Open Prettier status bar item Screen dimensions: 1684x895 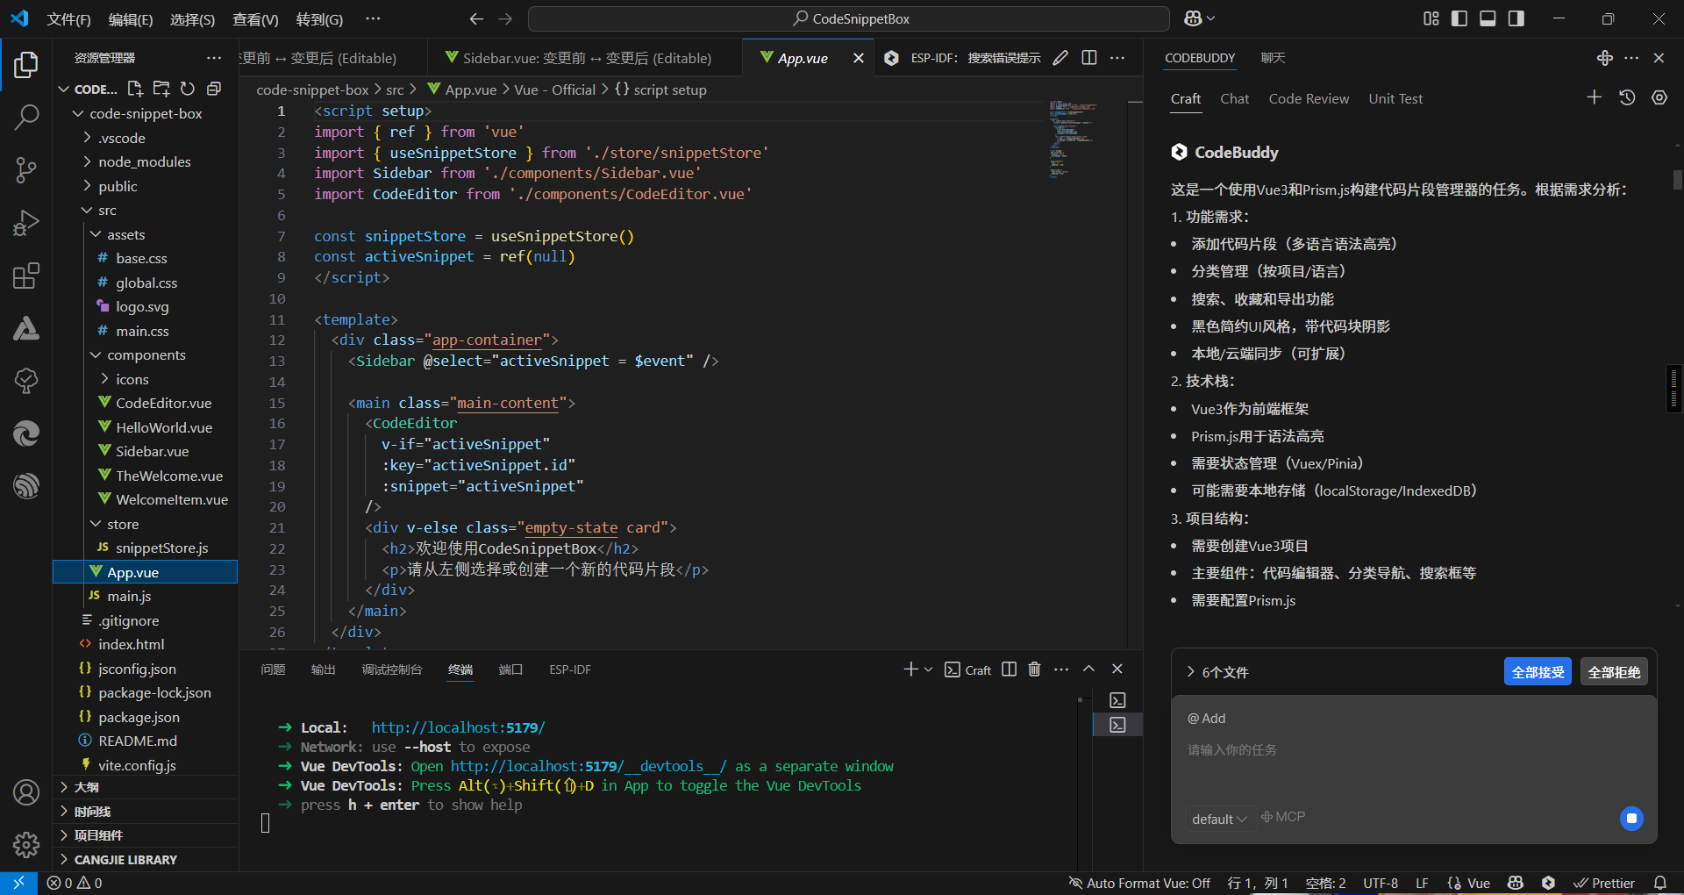pos(1603,883)
